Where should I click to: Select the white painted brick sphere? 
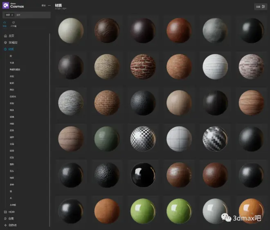coord(215,67)
